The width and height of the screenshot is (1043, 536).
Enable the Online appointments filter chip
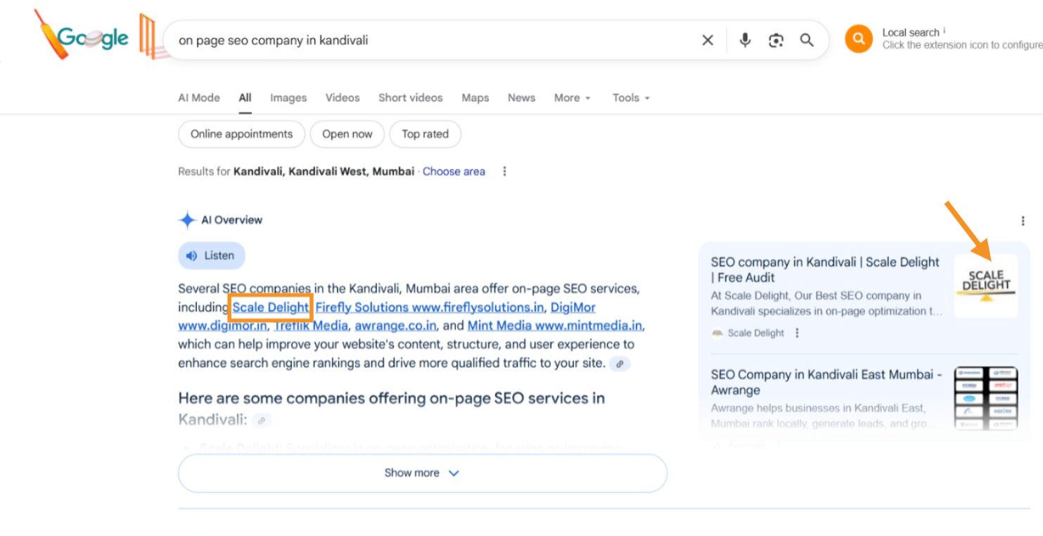(241, 134)
